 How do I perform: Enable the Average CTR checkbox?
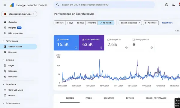coord(108,40)
